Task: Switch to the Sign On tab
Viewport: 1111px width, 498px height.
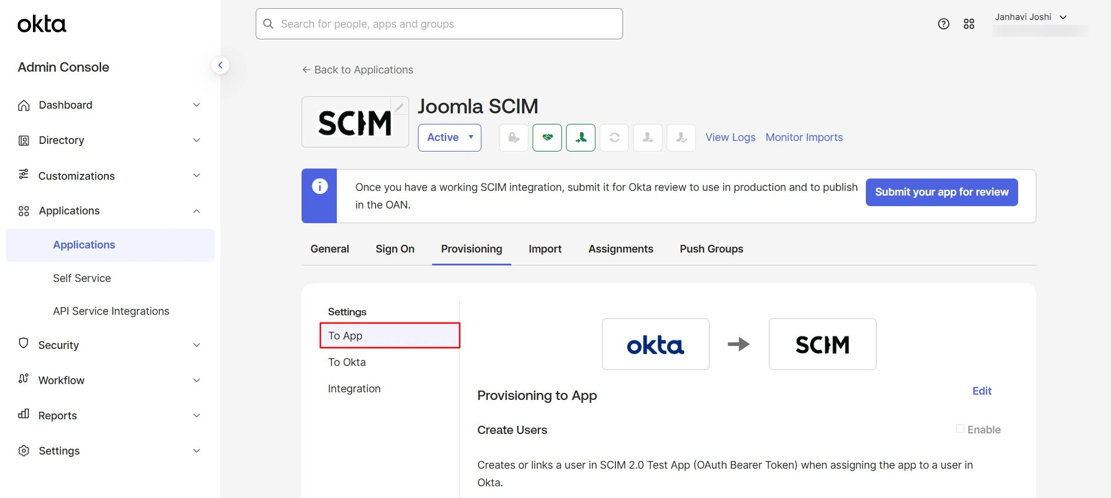Action: [x=395, y=249]
